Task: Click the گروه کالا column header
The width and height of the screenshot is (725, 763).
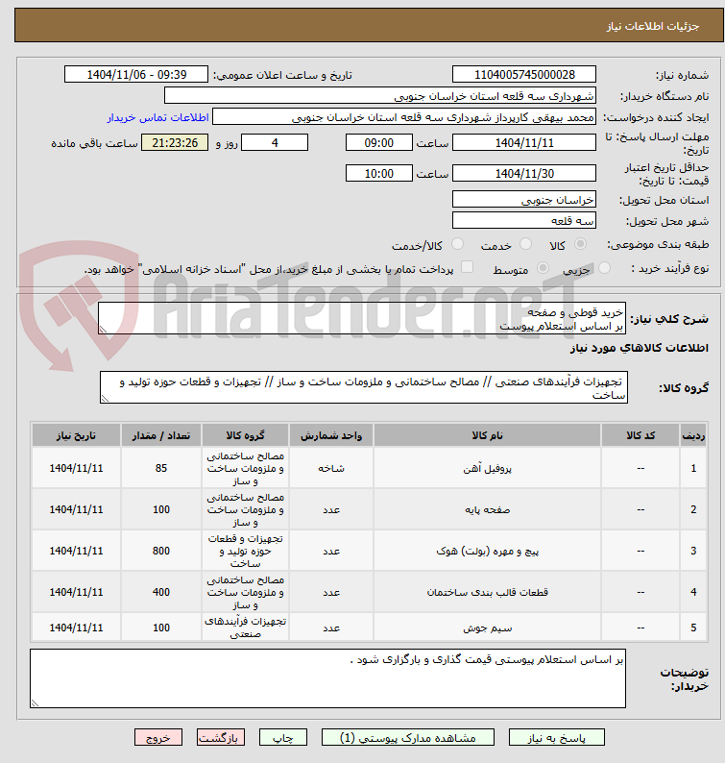Action: coord(245,435)
